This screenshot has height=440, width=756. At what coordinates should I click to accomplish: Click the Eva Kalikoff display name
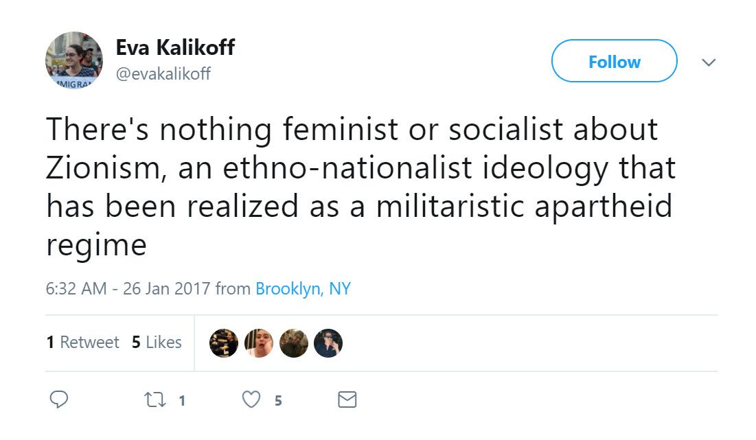coord(175,47)
